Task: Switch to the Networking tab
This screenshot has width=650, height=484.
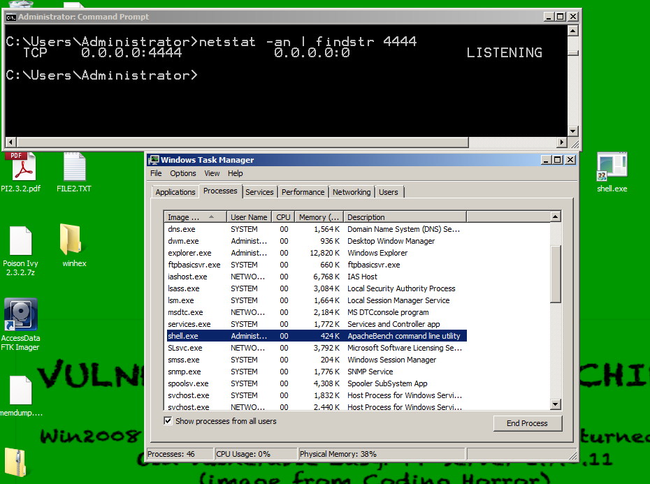Action: click(352, 192)
